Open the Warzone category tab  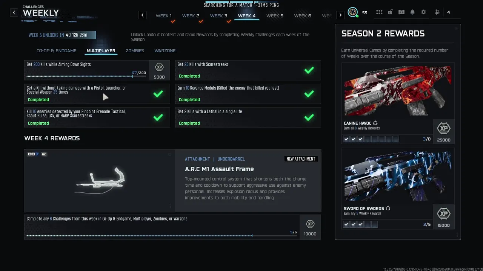[165, 51]
